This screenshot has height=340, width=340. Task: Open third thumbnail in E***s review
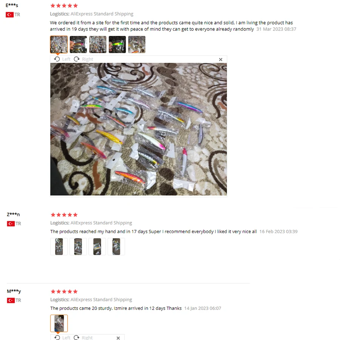[x=98, y=45]
